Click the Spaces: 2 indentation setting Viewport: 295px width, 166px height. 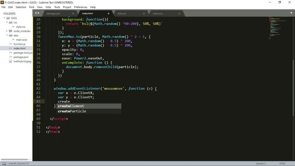click(x=261, y=164)
